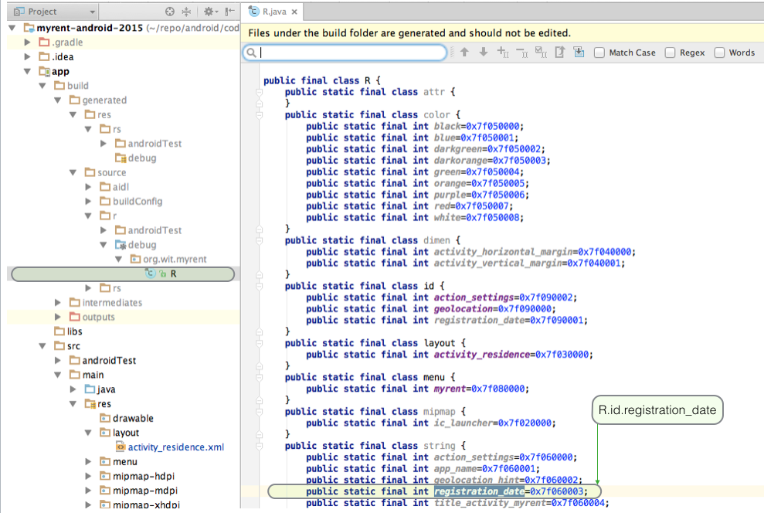
Task: Toggle the Words search option
Action: [719, 52]
